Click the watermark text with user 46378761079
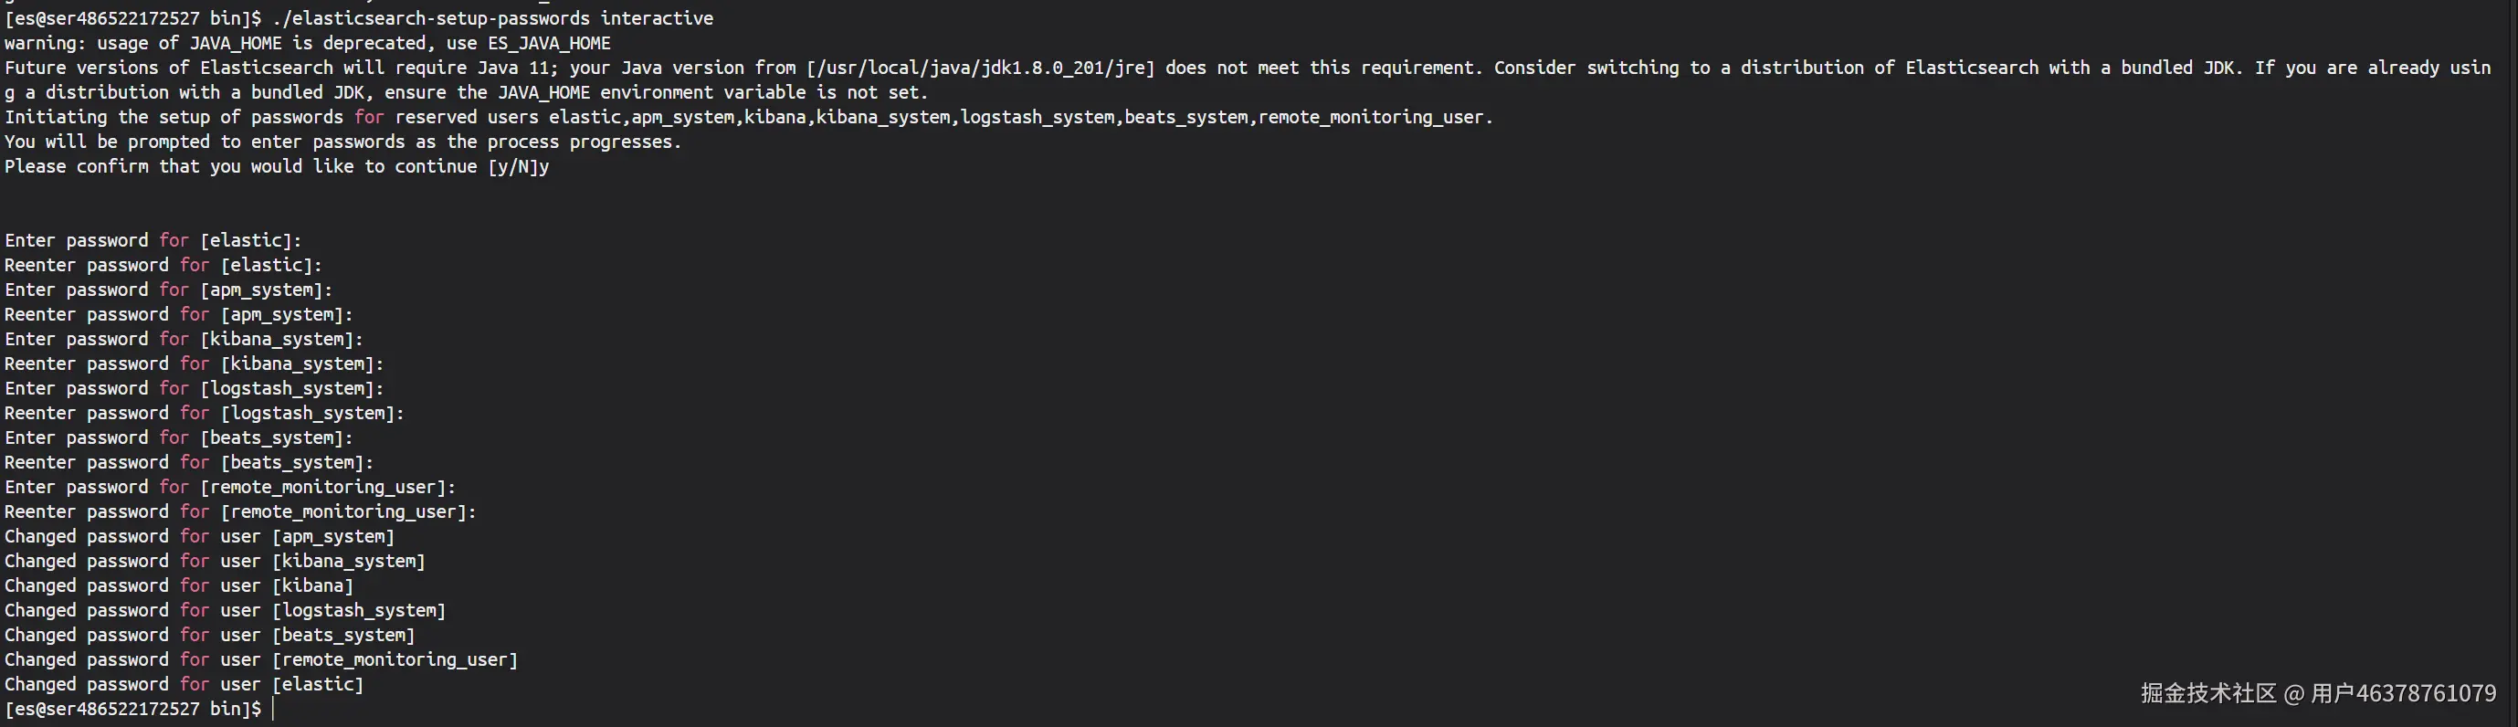The width and height of the screenshot is (2518, 727). pos(2317,694)
